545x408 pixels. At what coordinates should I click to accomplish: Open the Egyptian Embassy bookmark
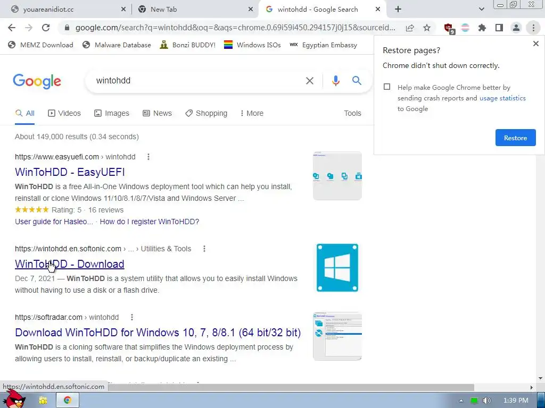323,45
